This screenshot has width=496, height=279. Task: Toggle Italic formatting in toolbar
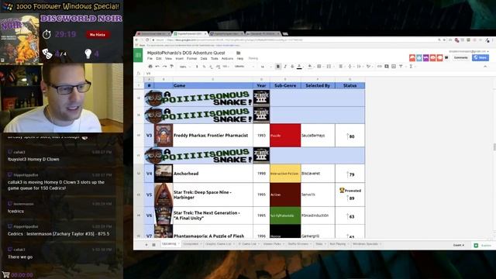[285, 67]
